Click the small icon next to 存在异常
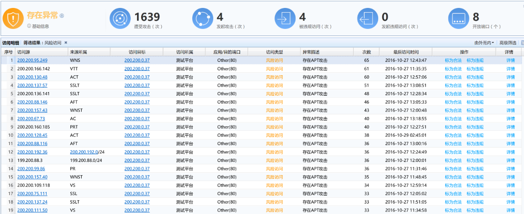 [62, 16]
